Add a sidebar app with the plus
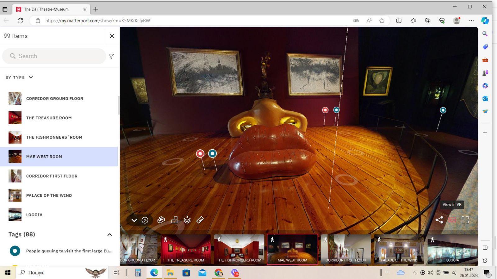This screenshot has width=497, height=279. 485,132
